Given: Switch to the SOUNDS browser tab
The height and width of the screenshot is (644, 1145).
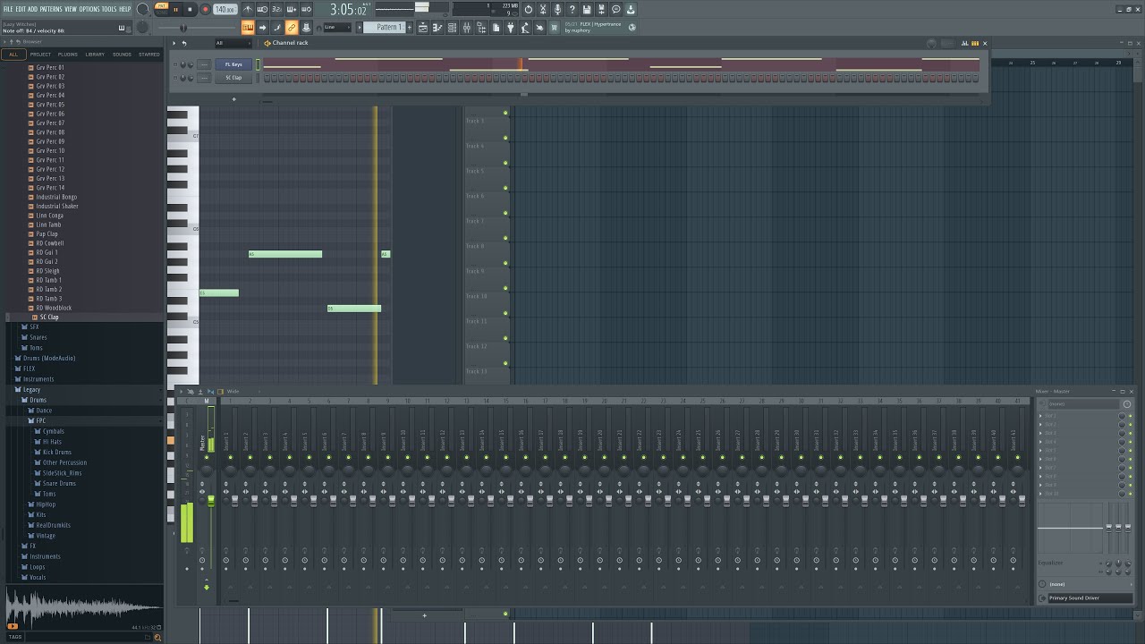Looking at the screenshot, I should 122,54.
